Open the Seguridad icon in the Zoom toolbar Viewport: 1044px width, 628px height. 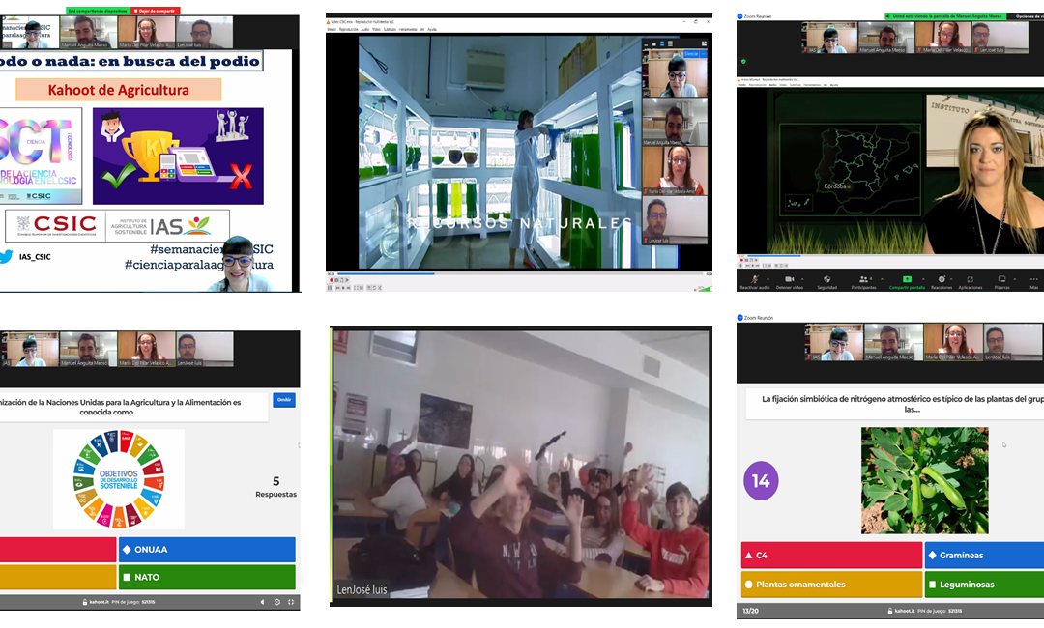tap(826, 279)
